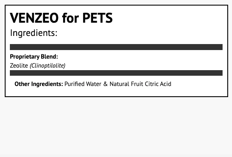
Task: Click the upper dark divider bar
Action: pos(116,47)
